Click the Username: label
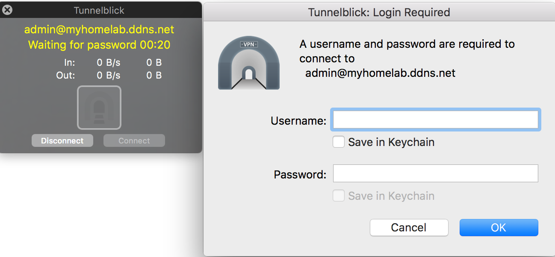Image resolution: width=555 pixels, height=257 pixels. 298,121
